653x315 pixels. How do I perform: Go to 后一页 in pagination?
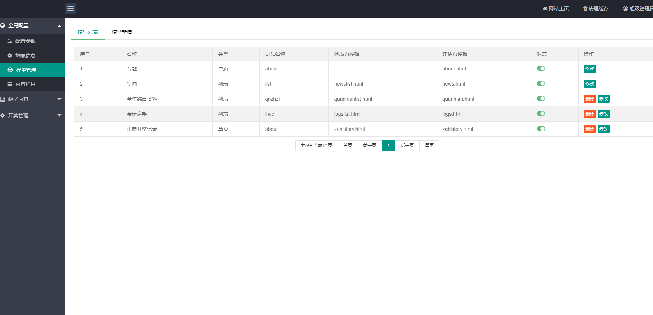[x=407, y=146]
